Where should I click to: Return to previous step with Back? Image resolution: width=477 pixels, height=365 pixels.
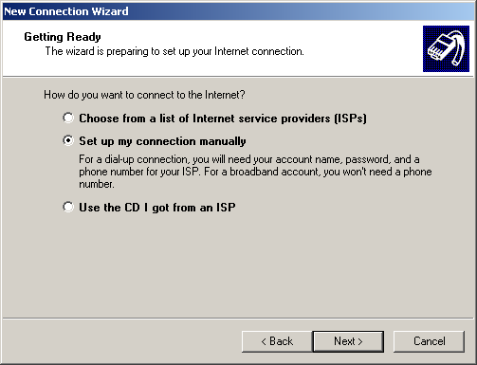tap(277, 341)
